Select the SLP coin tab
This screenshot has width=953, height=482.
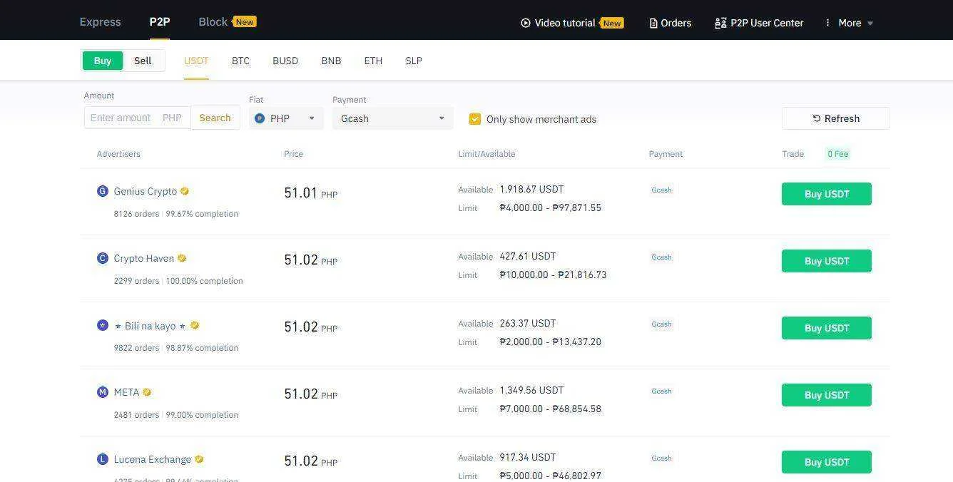pos(414,61)
